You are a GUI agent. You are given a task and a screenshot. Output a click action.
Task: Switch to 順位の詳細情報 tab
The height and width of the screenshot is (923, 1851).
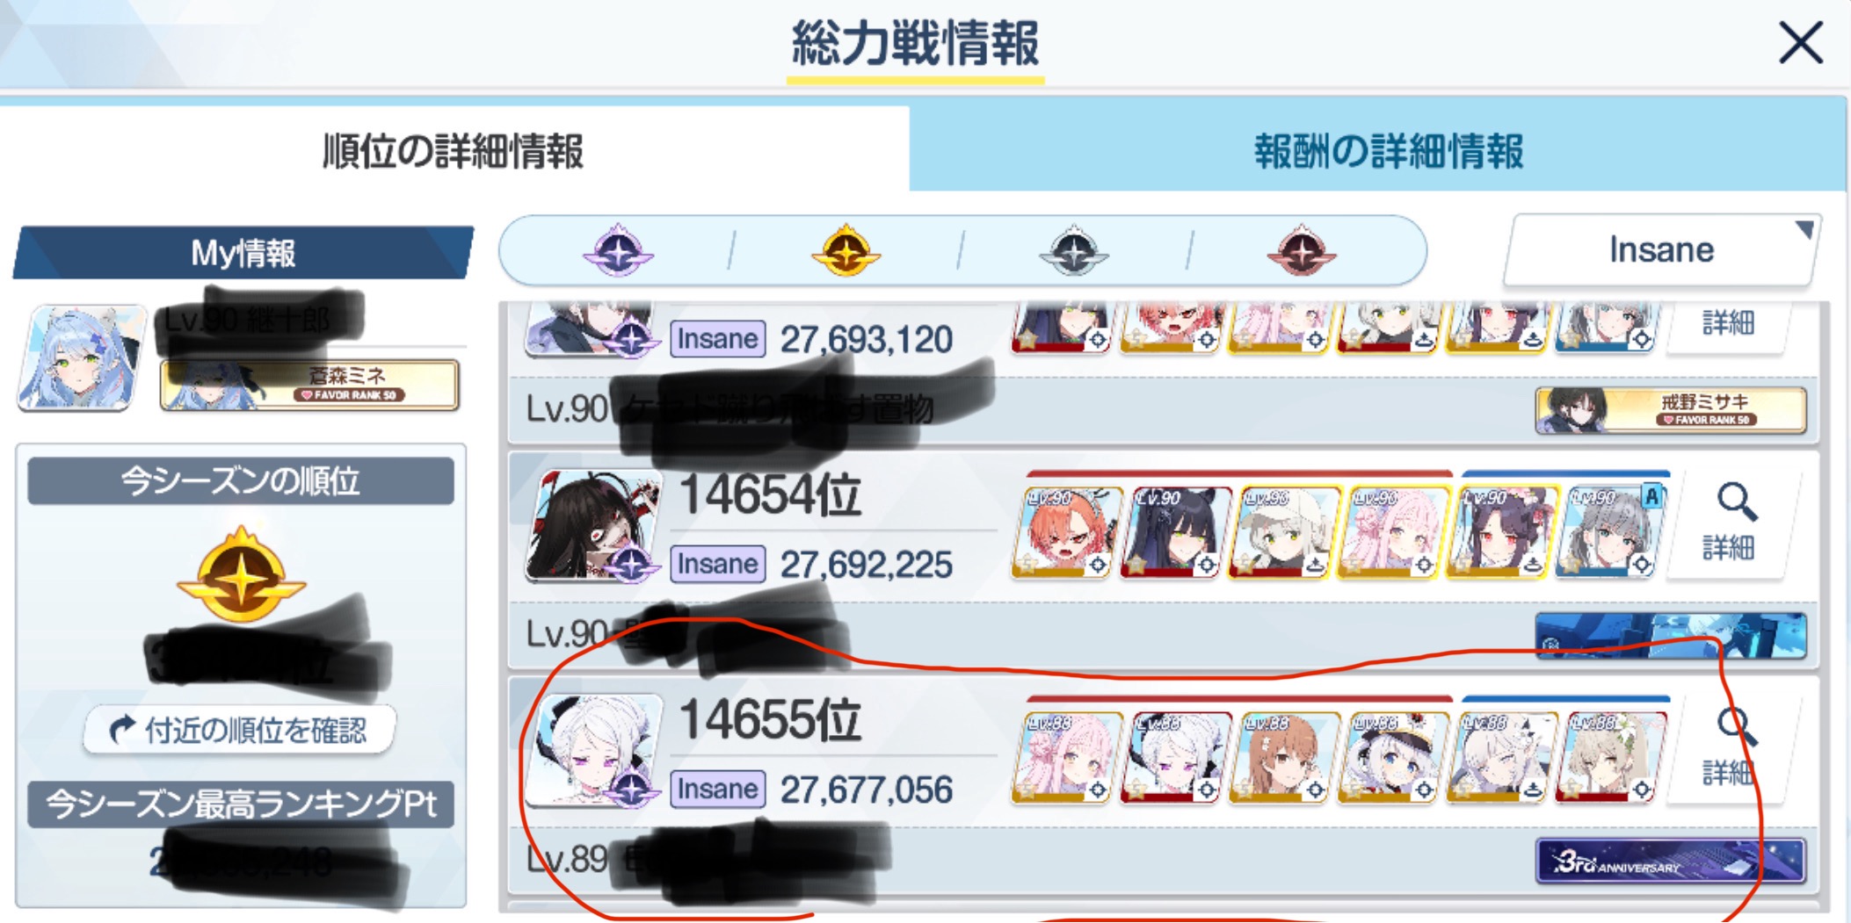[454, 151]
